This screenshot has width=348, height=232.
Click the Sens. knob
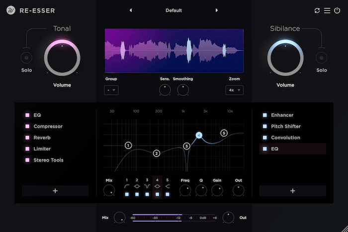point(165,90)
